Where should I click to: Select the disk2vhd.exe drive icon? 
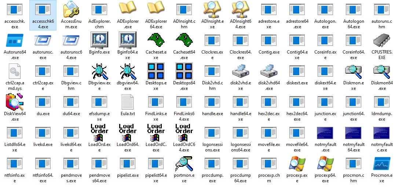(241, 71)
